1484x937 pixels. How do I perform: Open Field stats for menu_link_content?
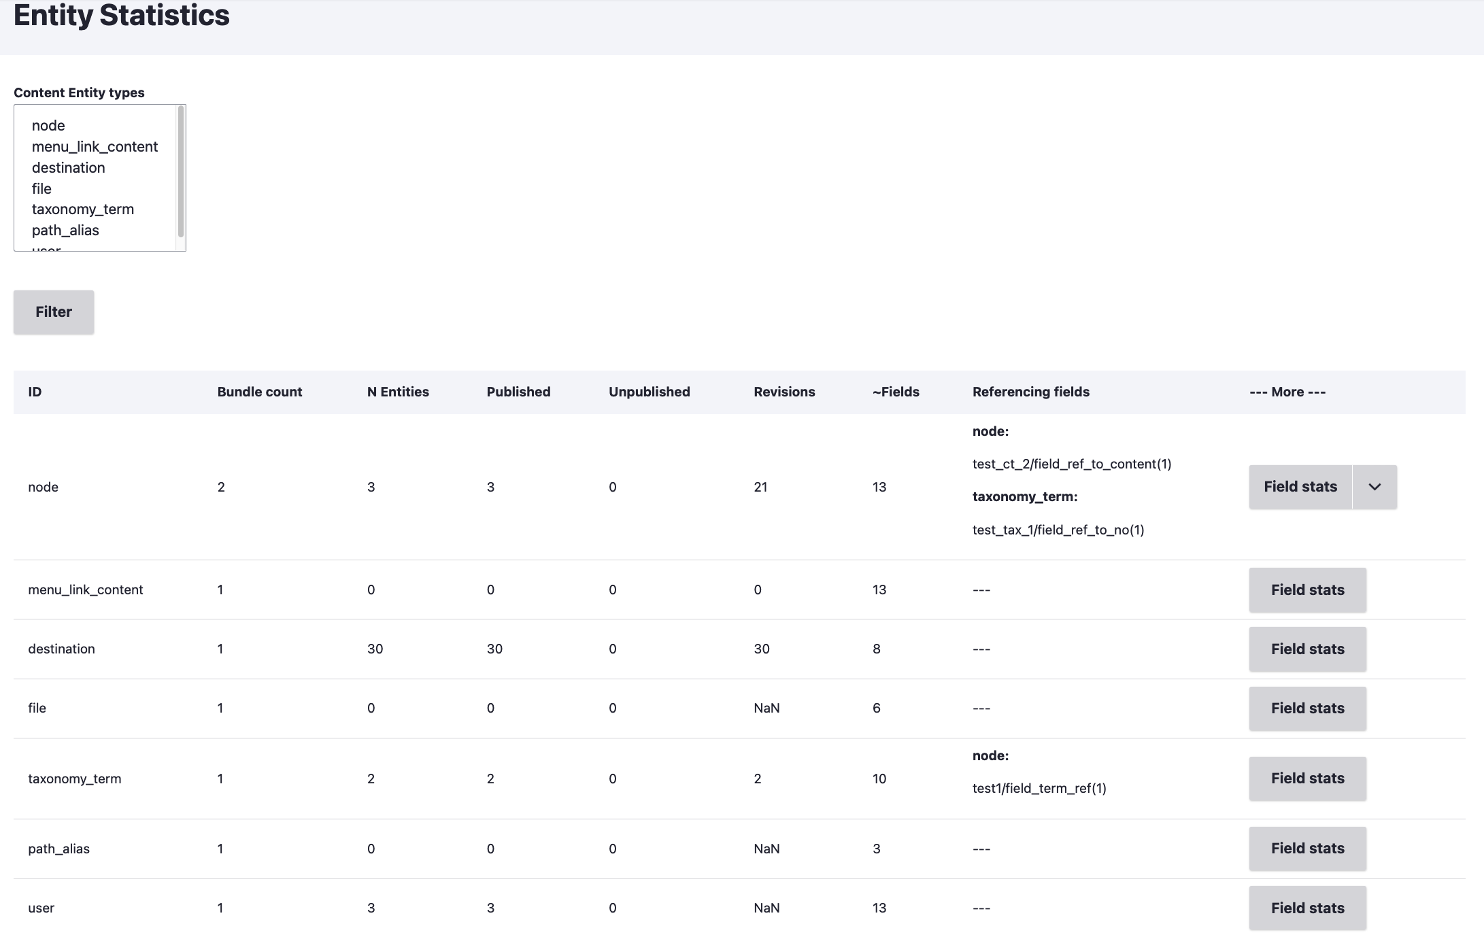pos(1308,590)
